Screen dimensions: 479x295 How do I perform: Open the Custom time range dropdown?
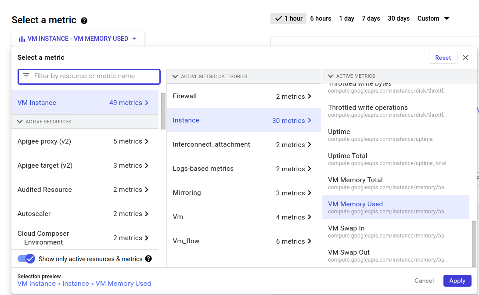434,18
